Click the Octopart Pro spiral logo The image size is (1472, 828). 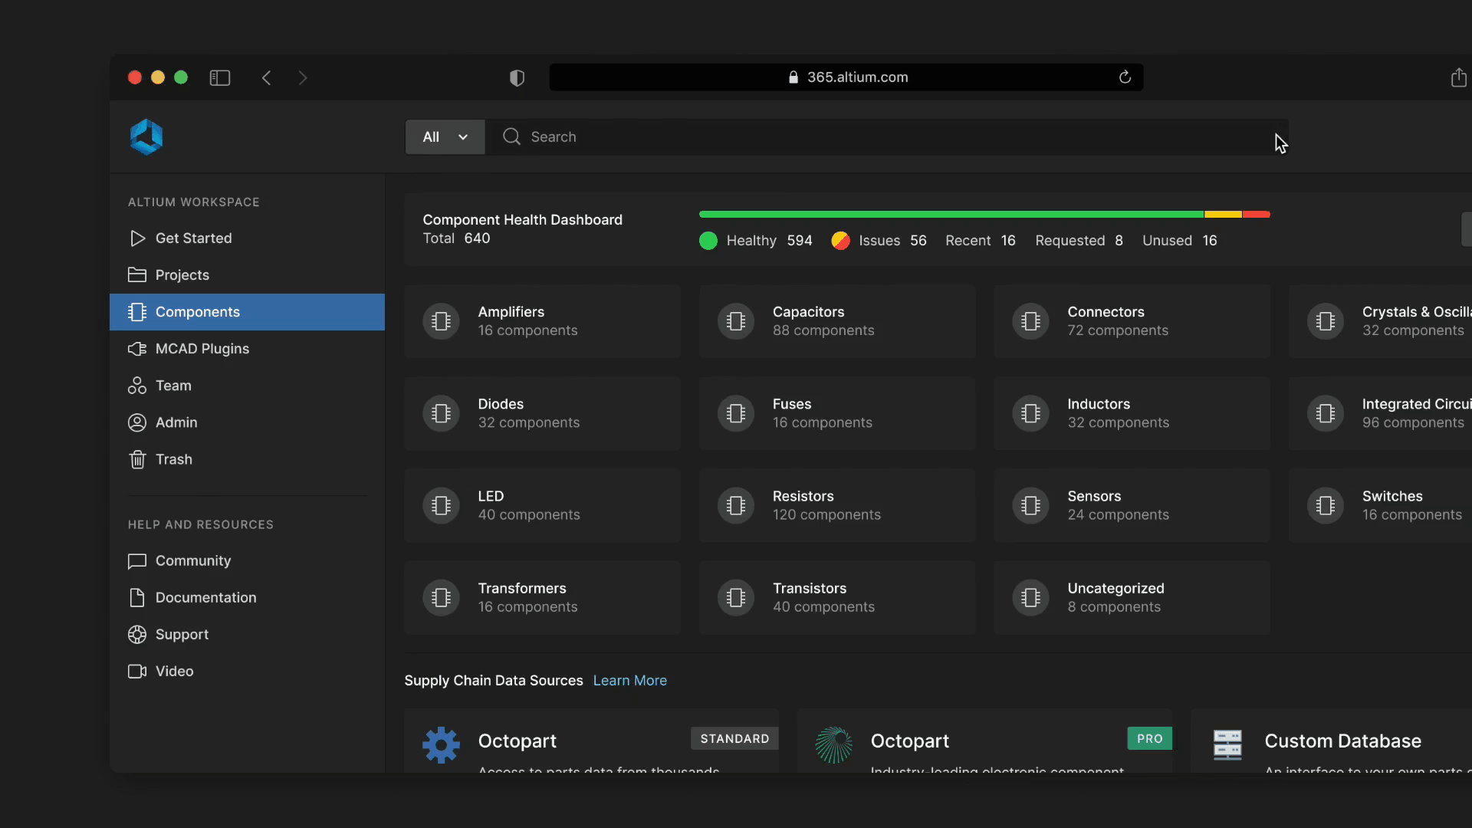click(833, 744)
